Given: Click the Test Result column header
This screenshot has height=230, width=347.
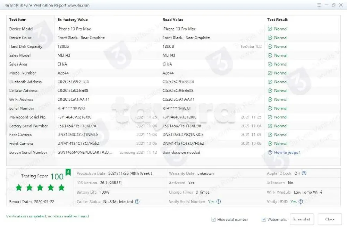Looking at the screenshot, I should tap(277, 20).
